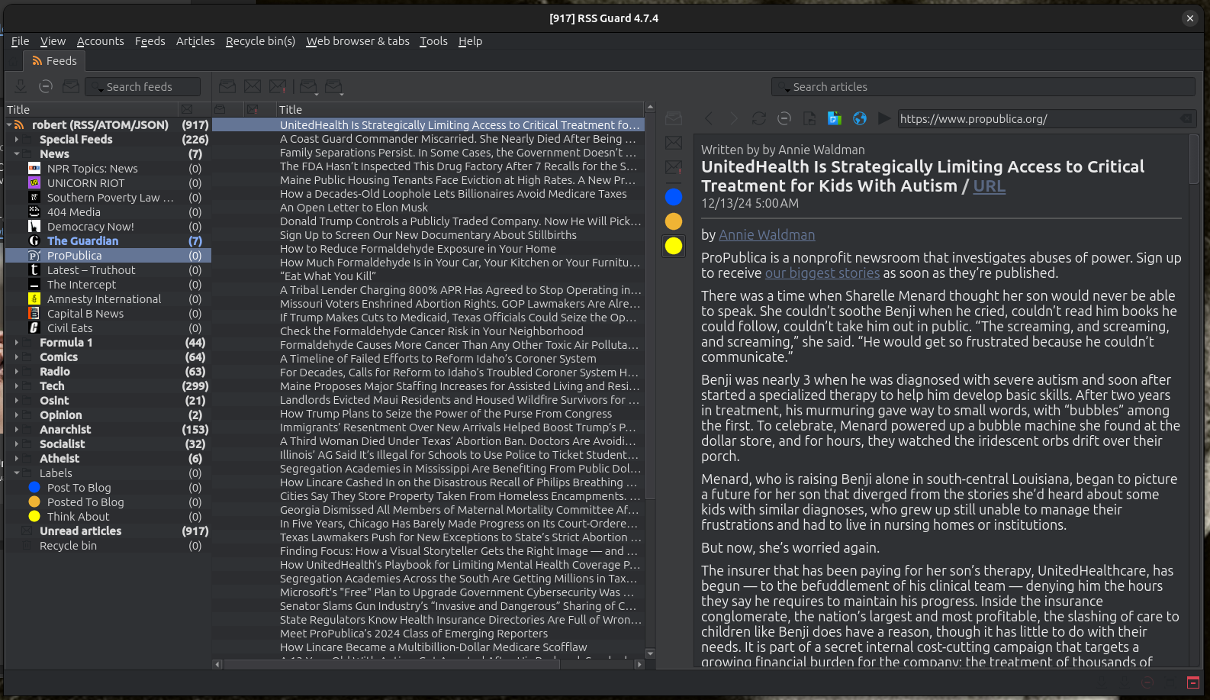Select the Think About label in feed list

tap(78, 517)
